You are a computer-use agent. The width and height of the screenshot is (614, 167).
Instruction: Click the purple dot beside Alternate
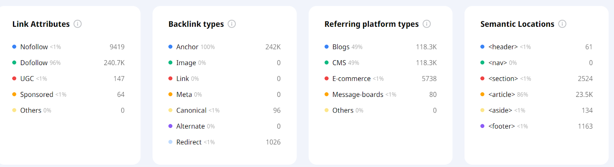pos(170,126)
